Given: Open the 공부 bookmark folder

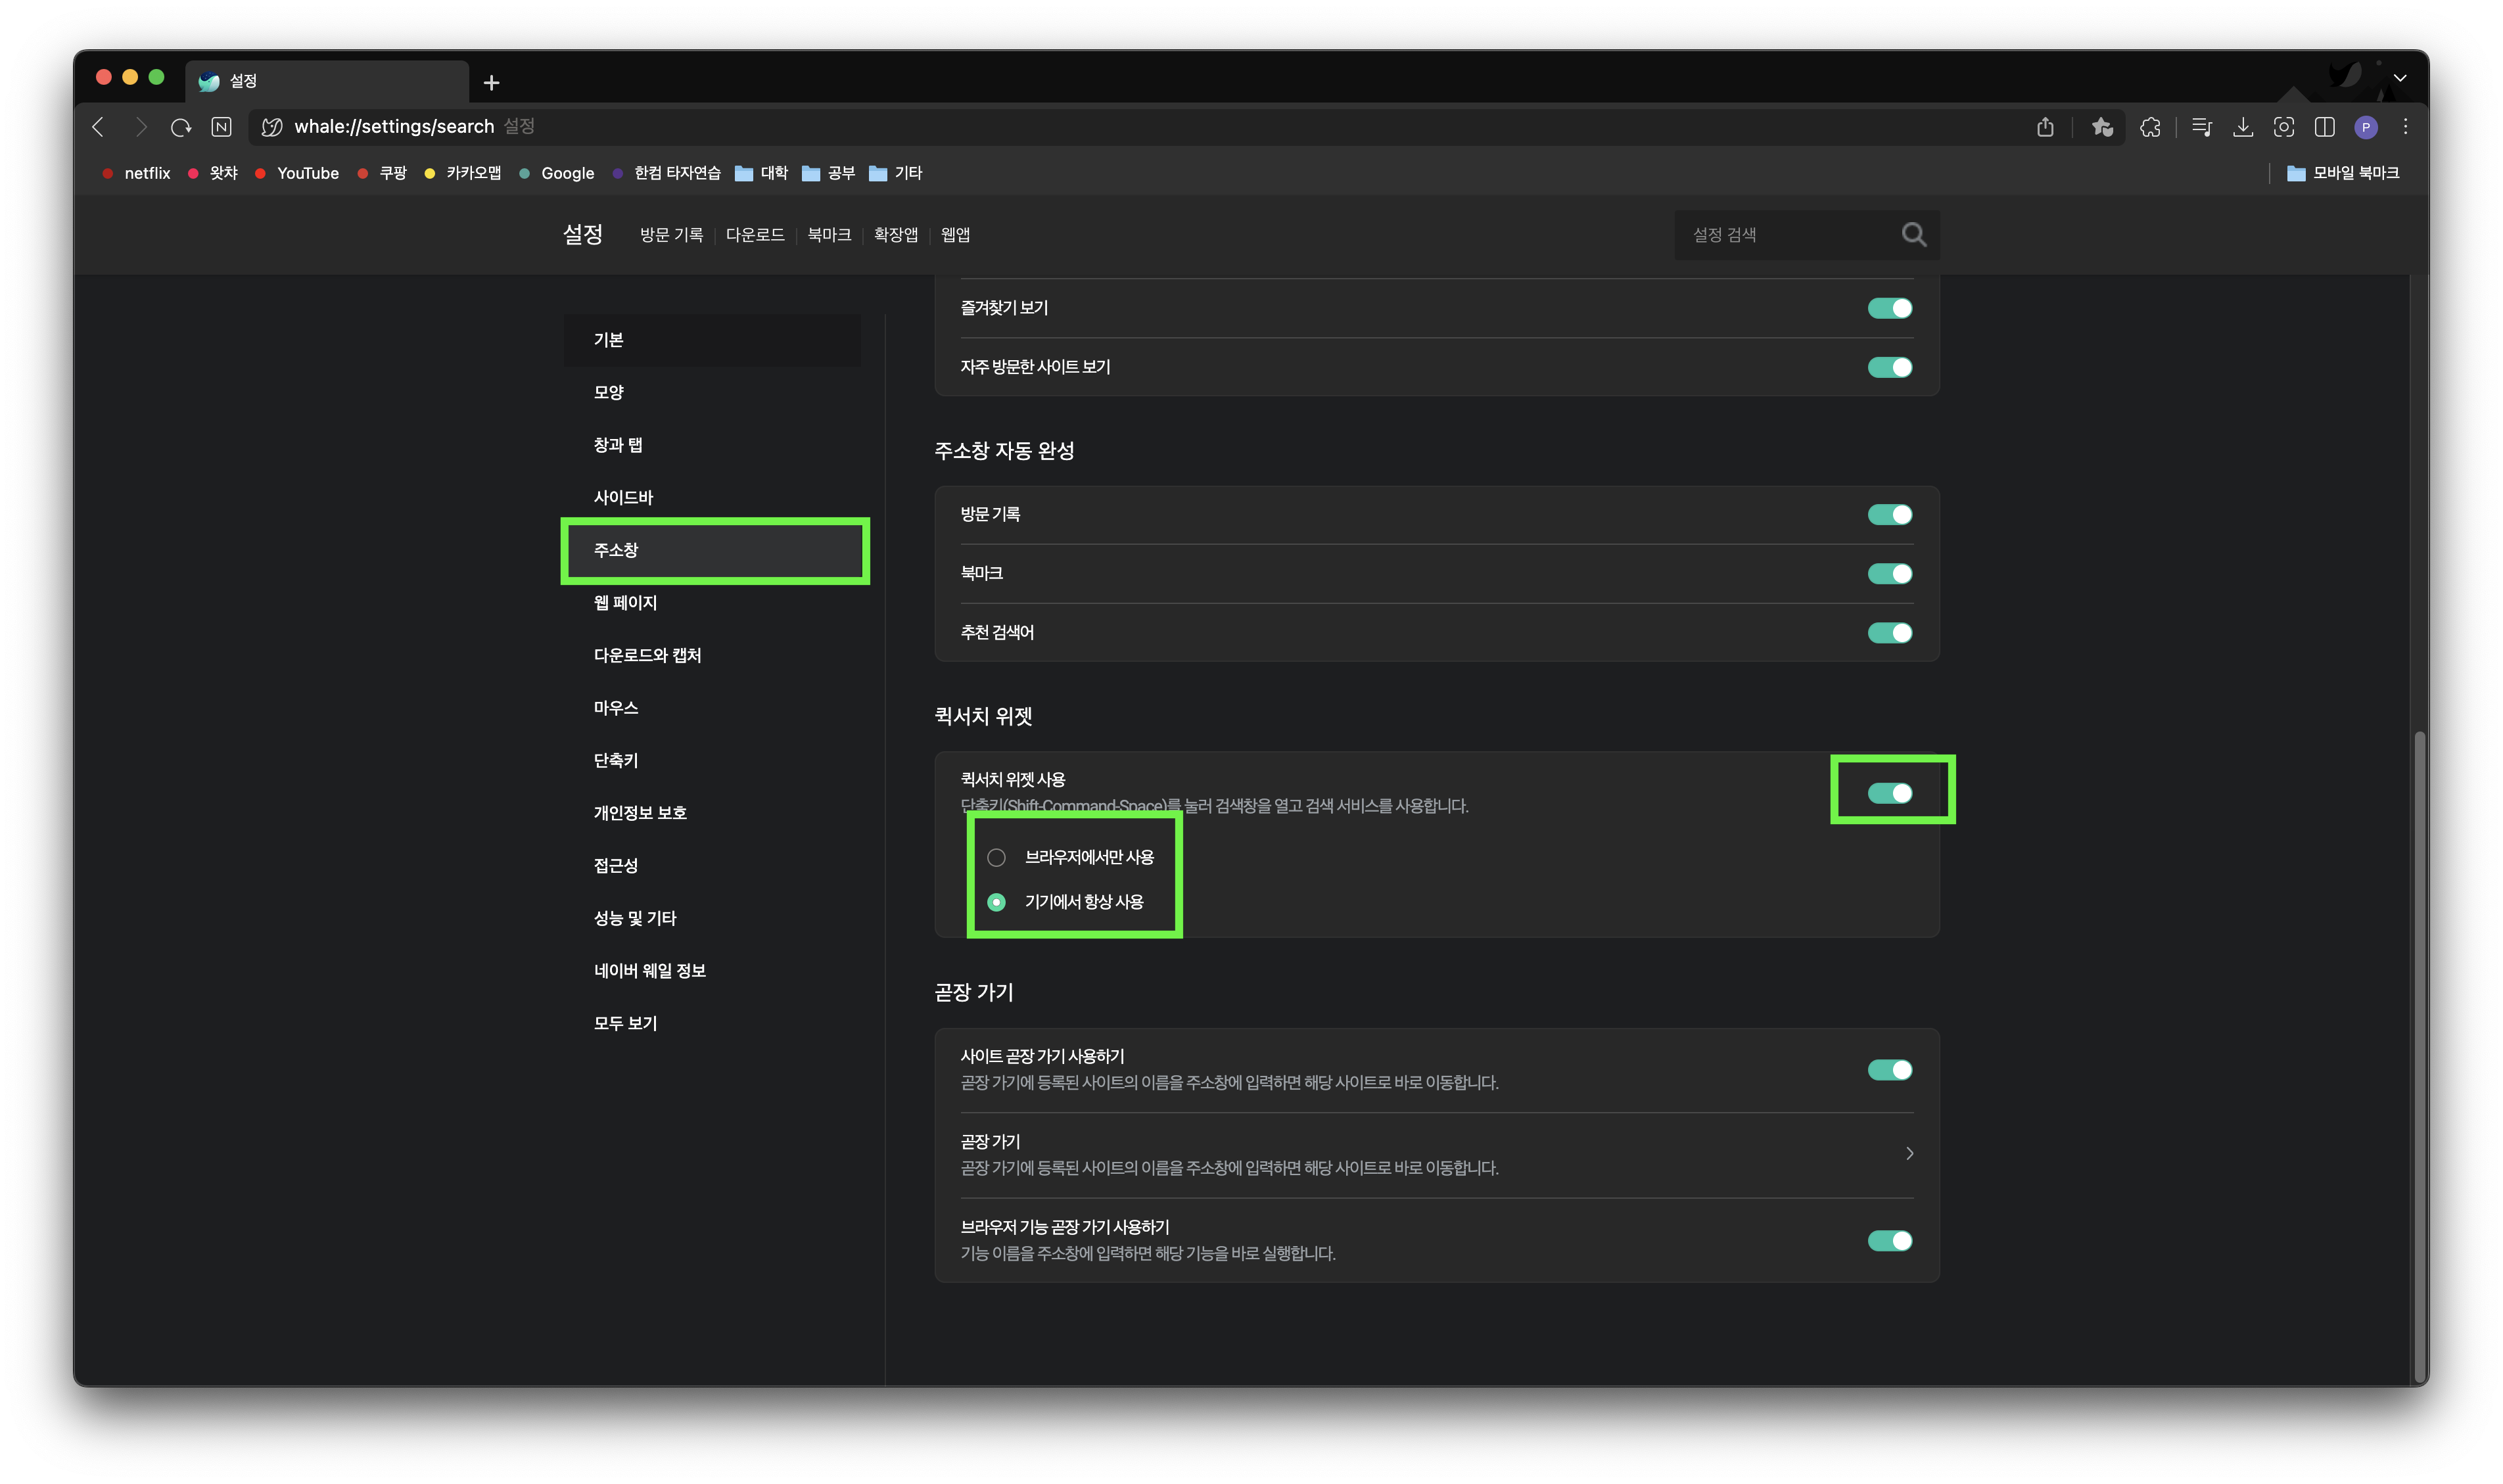Looking at the screenshot, I should (829, 173).
